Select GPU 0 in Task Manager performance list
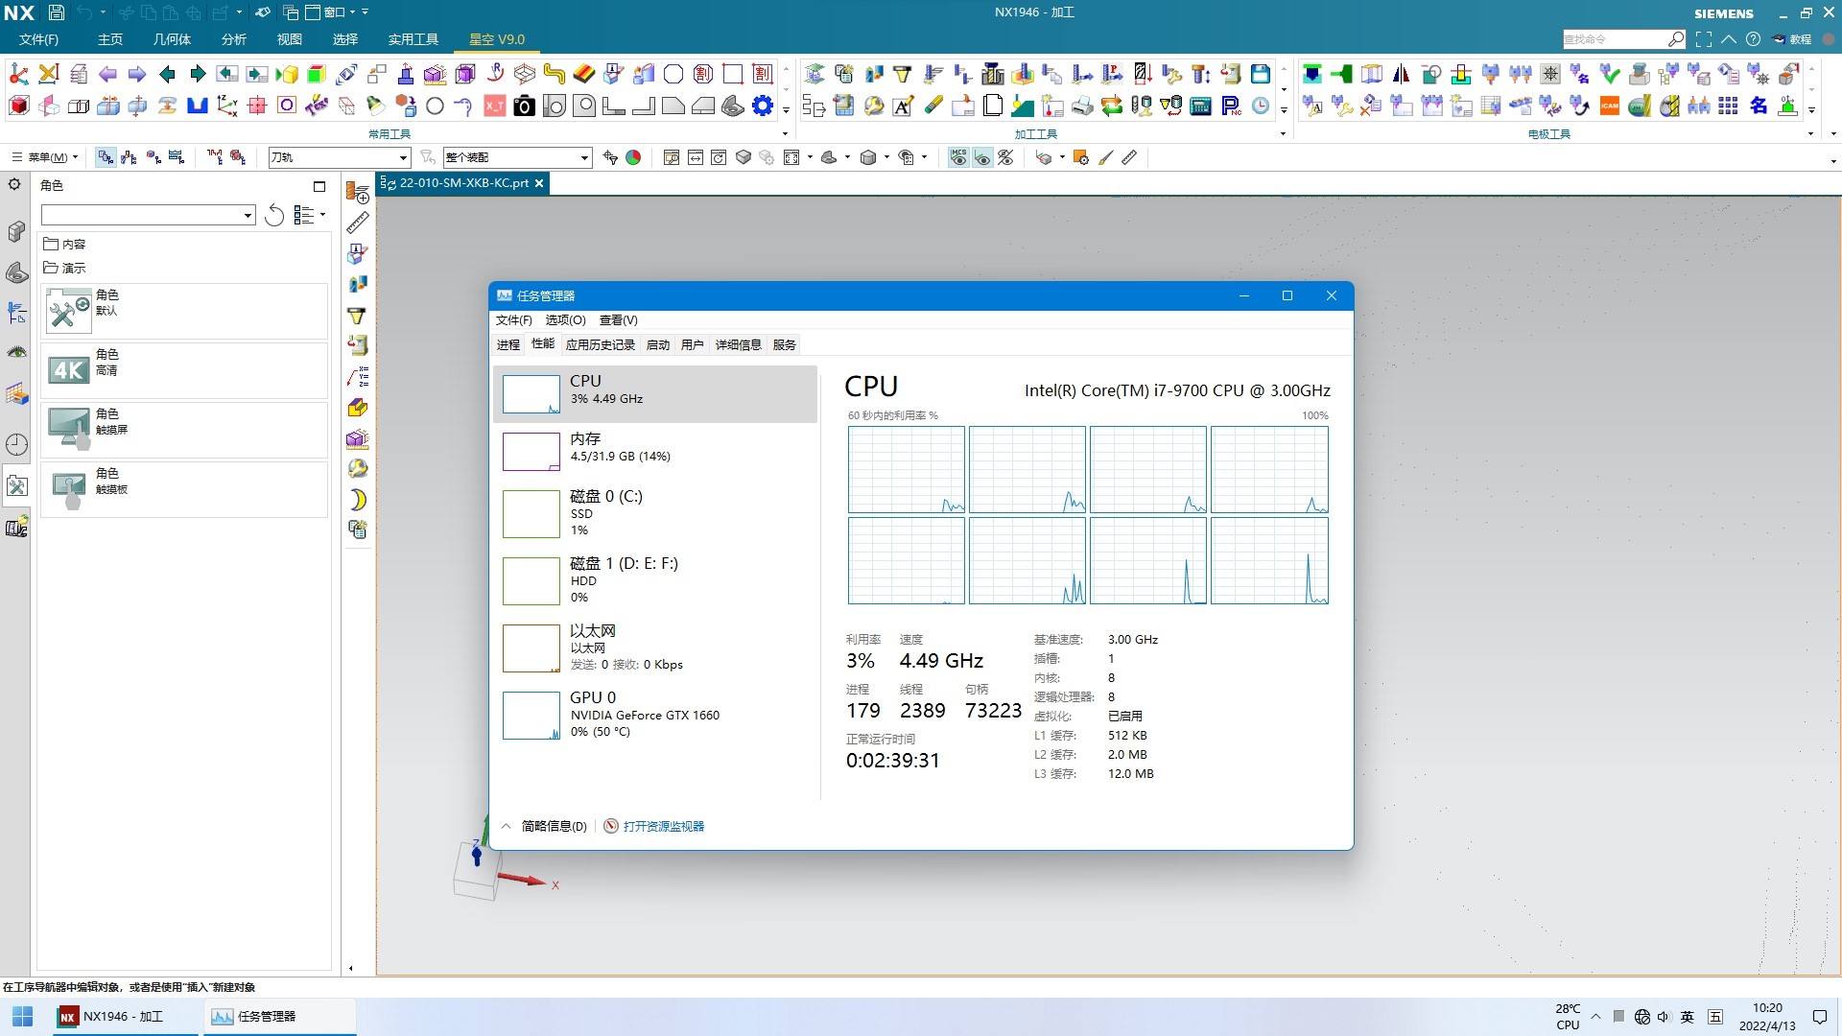Screen dimensions: 1842x1036 tap(655, 716)
